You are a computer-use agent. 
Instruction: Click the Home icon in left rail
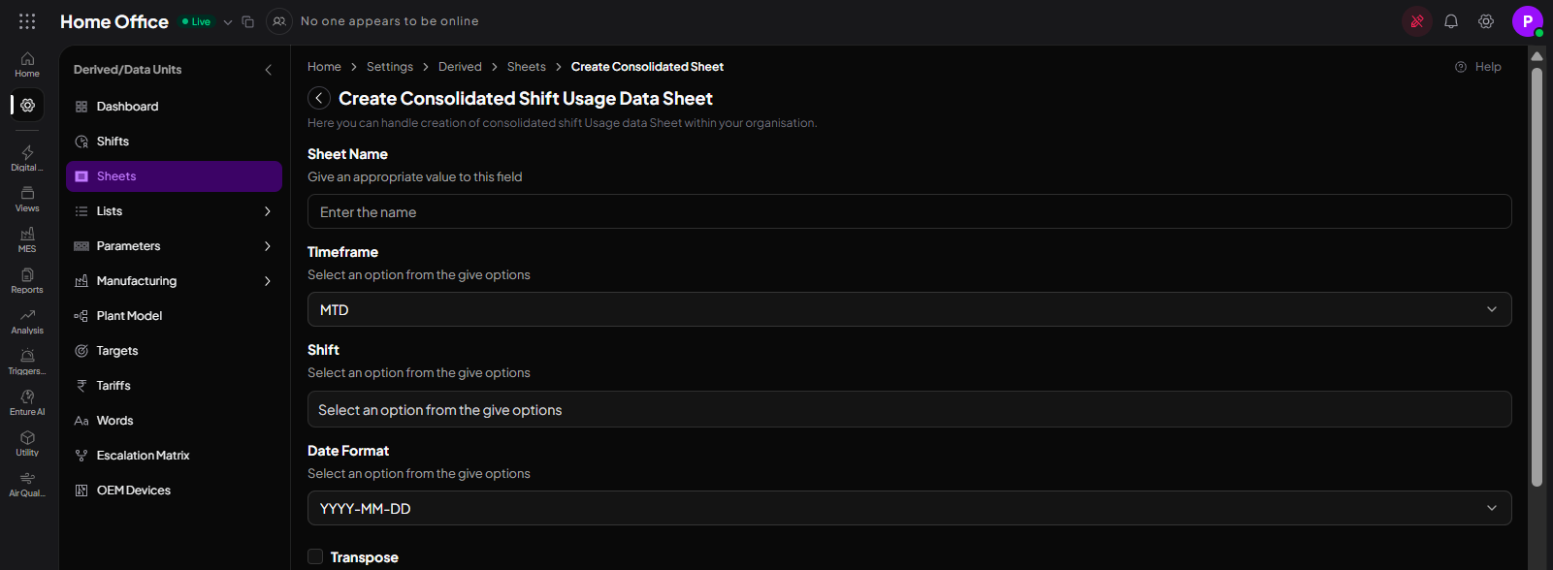pos(27,65)
